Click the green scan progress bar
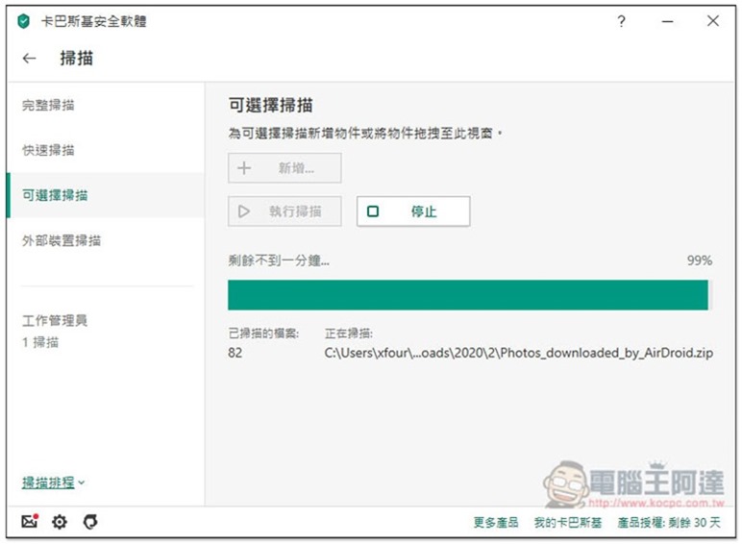The image size is (742, 544). [x=467, y=295]
